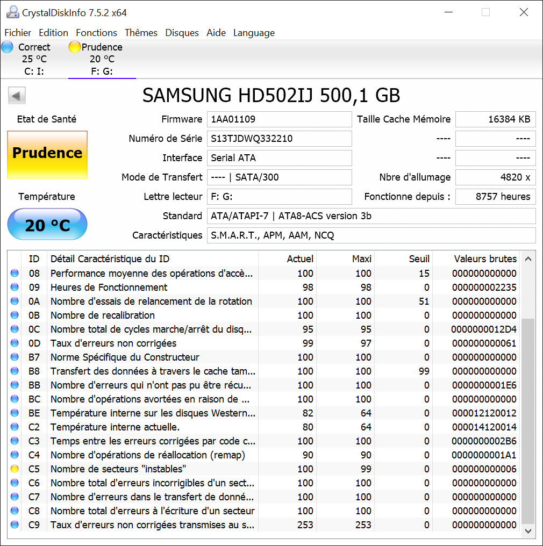The image size is (543, 546).
Task: Select the Heures de Fonctionnement row text
Action: [x=109, y=288]
